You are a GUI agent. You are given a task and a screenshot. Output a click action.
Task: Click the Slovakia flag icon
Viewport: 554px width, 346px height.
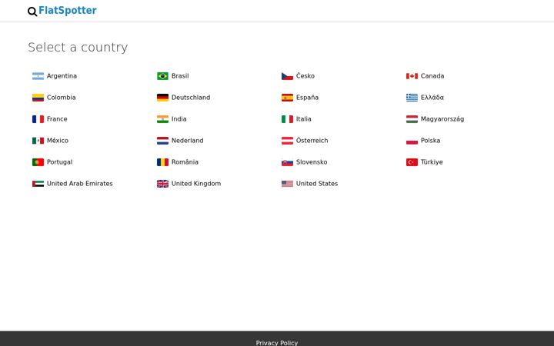(287, 162)
